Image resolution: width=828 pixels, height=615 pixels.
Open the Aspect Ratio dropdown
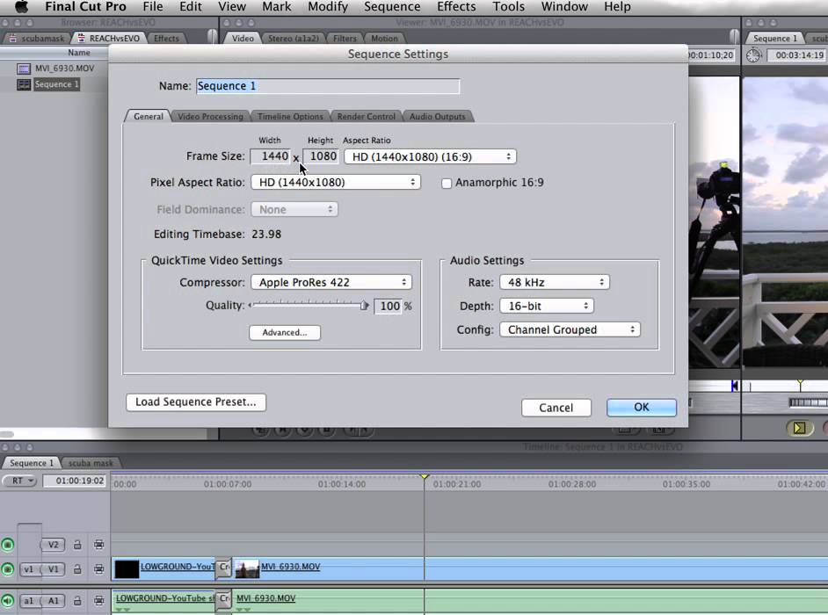point(431,156)
